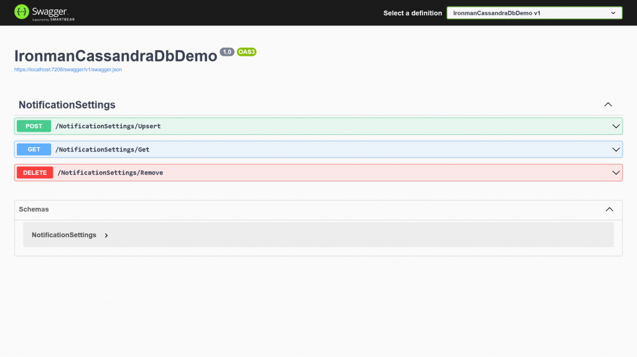Click the Select a definition label
Screen dimensions: 637x357
[412, 13]
